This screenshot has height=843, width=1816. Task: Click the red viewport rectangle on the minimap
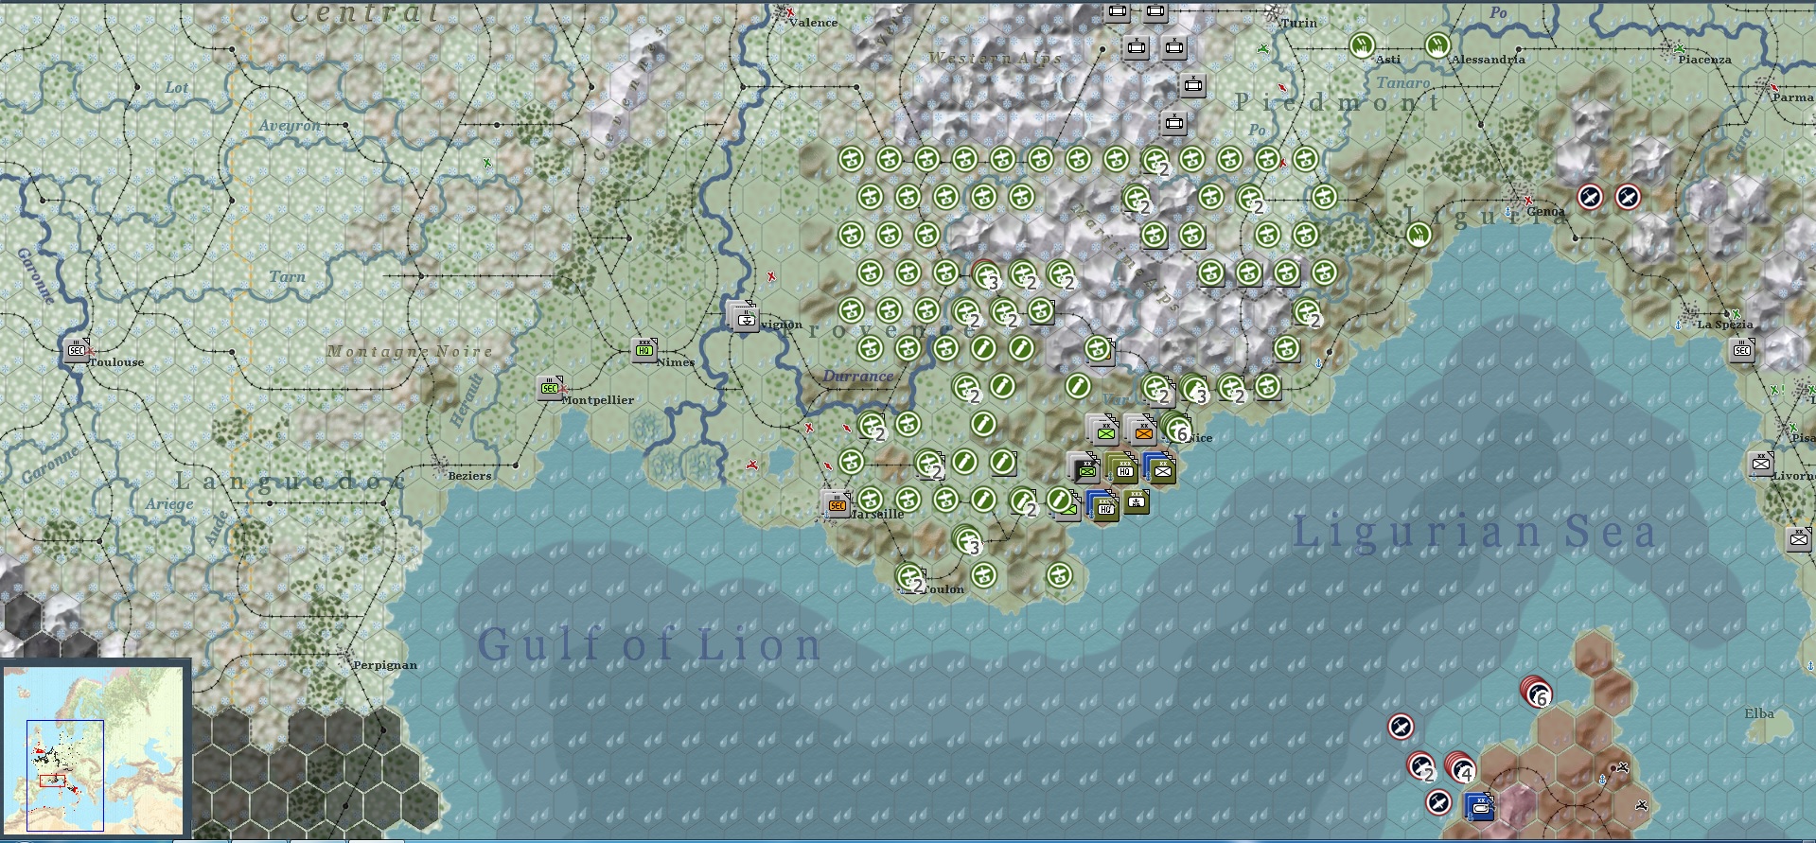(52, 781)
